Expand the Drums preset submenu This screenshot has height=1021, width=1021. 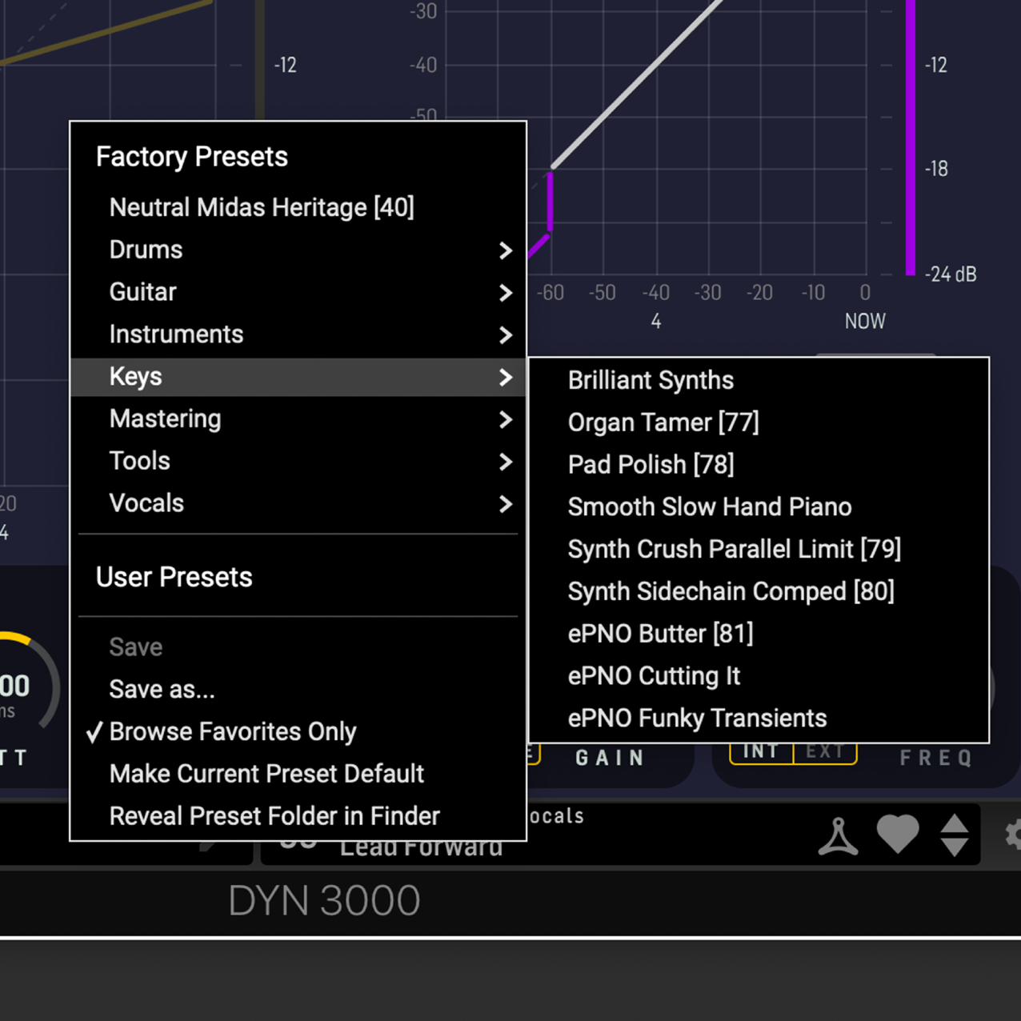click(298, 250)
